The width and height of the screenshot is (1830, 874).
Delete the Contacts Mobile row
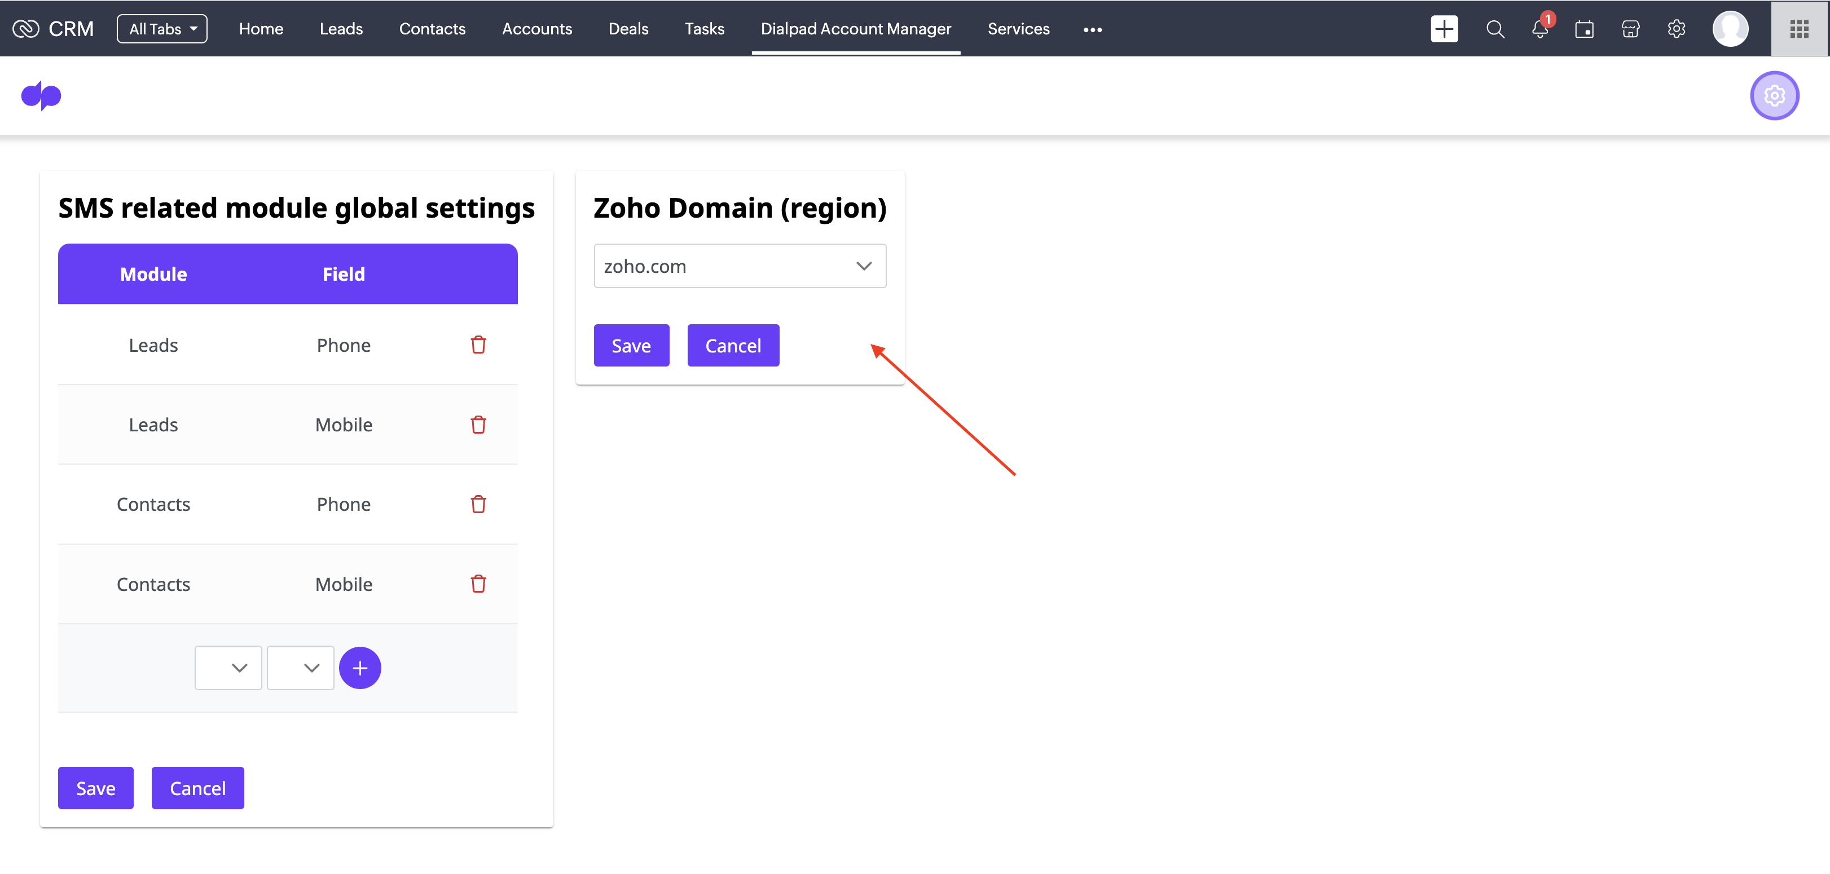478,584
